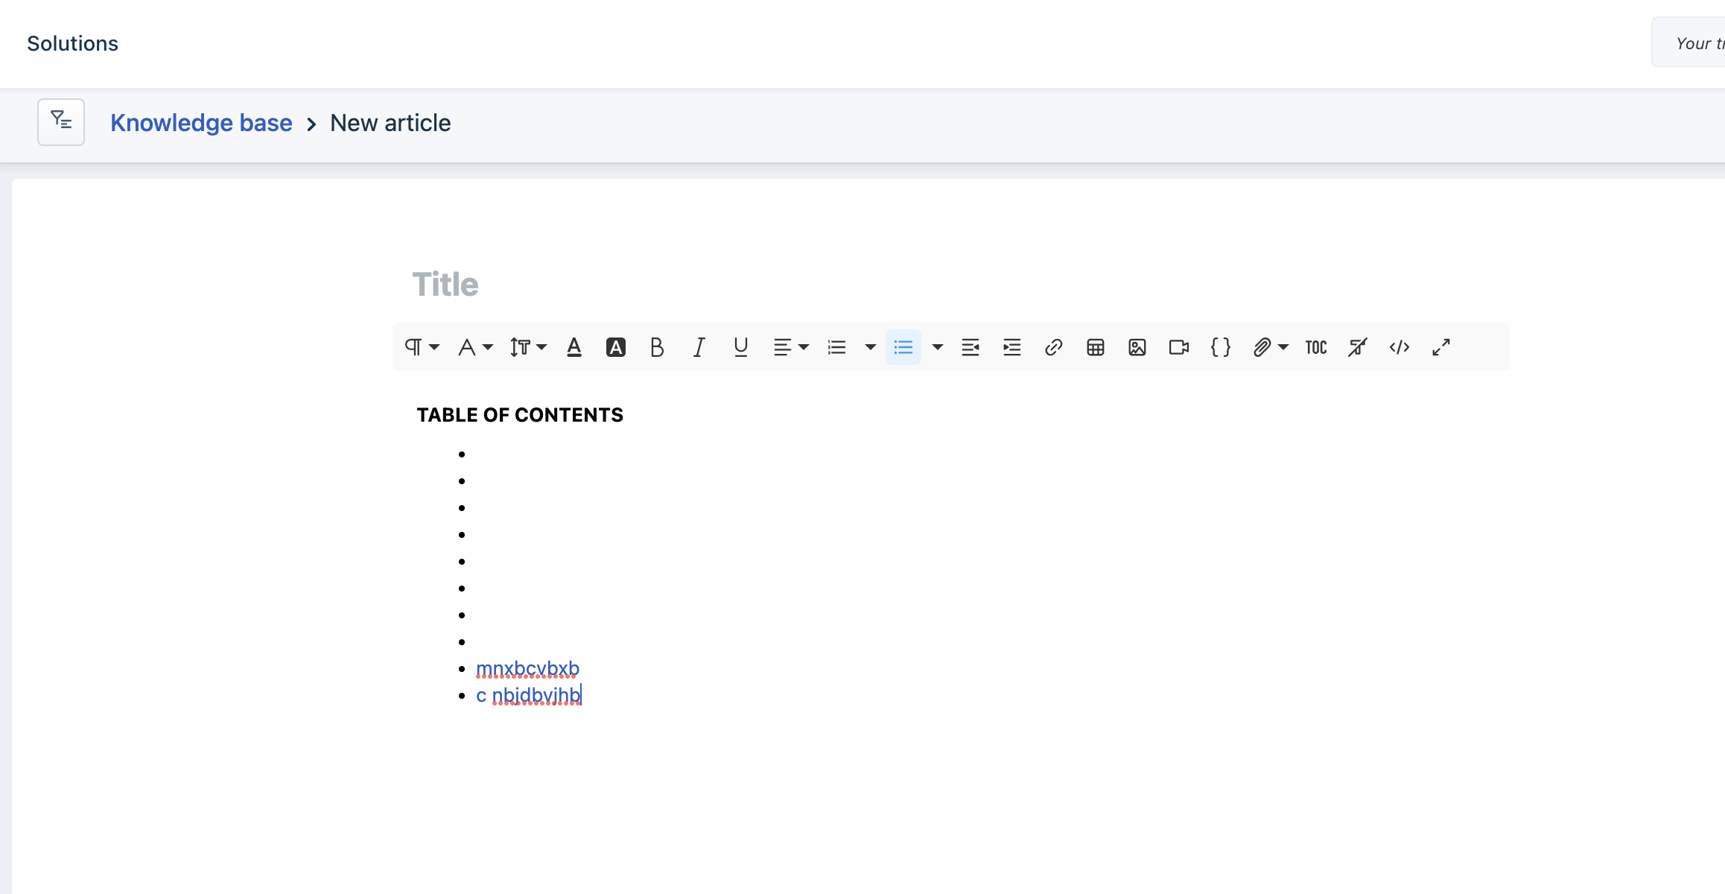This screenshot has height=894, width=1725.
Task: Toggle bold formatting
Action: click(x=656, y=347)
